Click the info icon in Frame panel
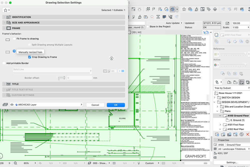This screenshot has width=250, height=167. pyautogui.click(x=112, y=58)
